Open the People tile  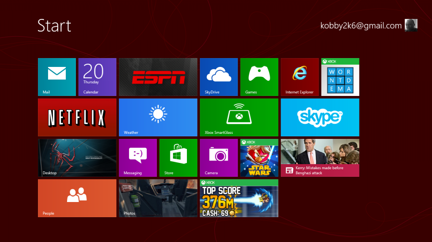77,198
